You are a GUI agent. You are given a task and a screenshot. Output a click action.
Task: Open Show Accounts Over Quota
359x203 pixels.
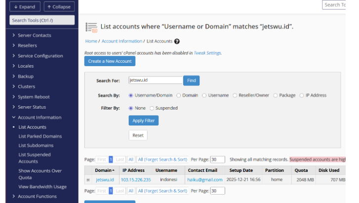click(40, 174)
